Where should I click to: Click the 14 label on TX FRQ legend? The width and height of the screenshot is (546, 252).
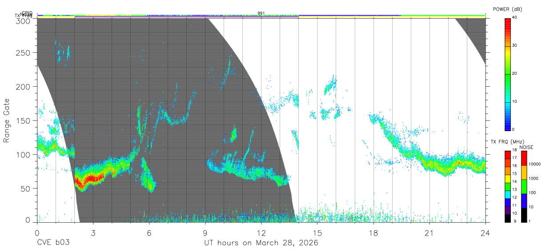click(514, 181)
